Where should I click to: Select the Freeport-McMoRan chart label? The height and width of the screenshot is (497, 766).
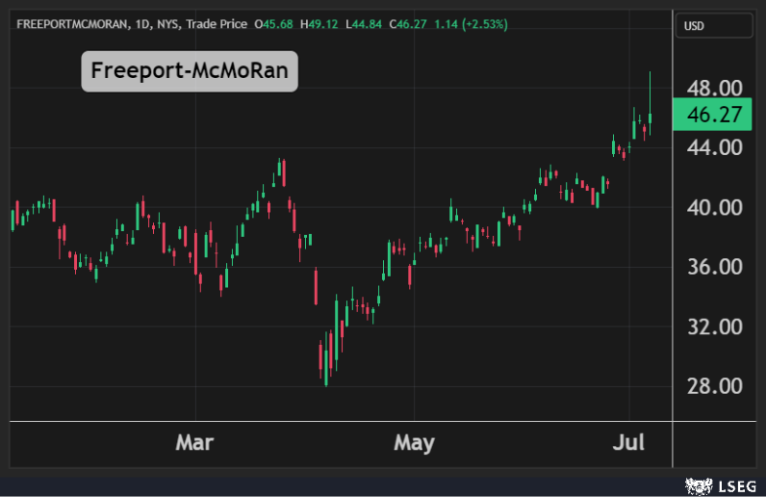pos(190,71)
